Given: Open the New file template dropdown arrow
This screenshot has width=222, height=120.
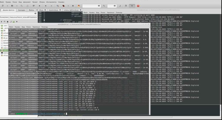Looking at the screenshot, I should (7, 6).
